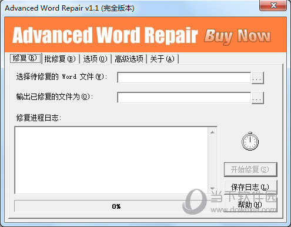Click the Buy Now banner link
Screen dimensions: 291x227
tap(238, 36)
